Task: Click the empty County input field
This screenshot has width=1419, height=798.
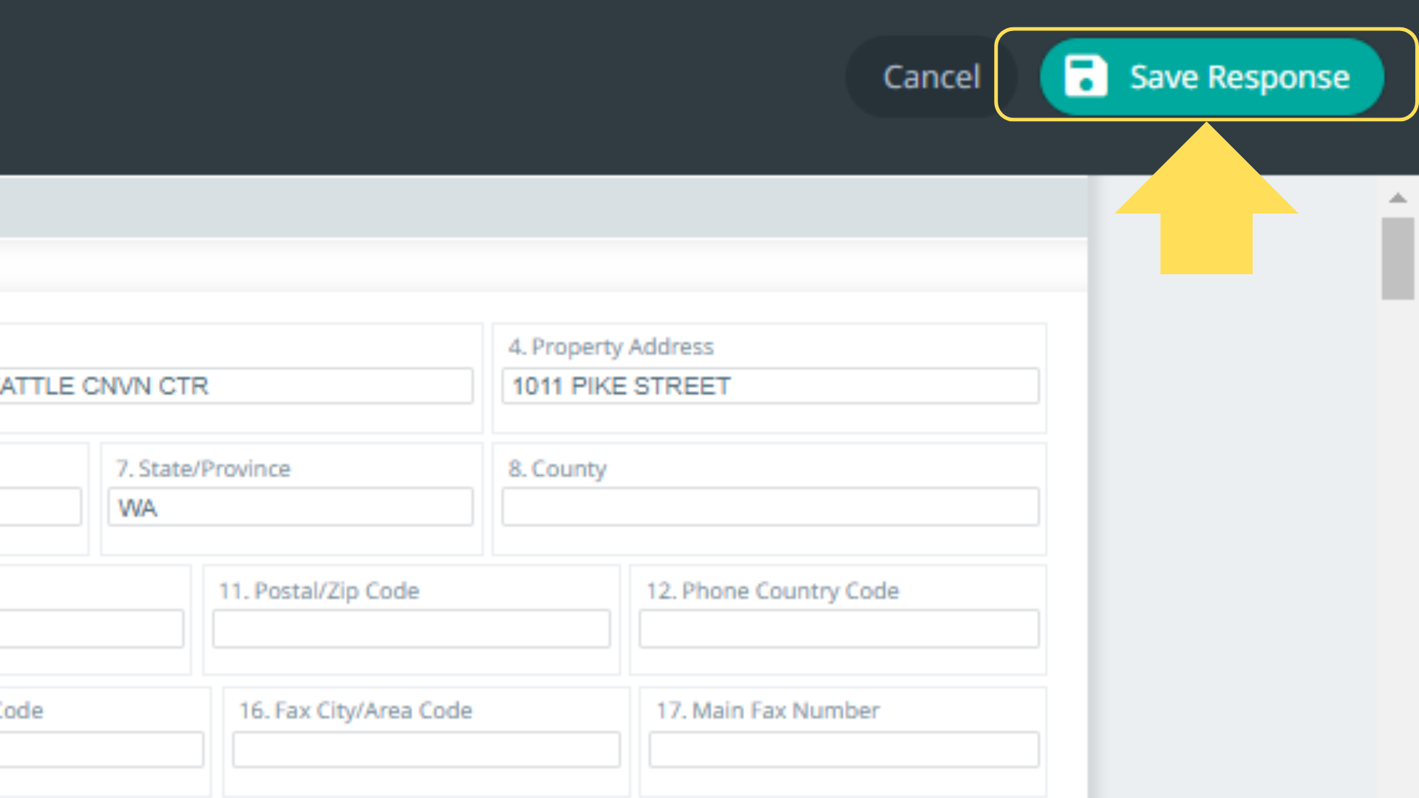Action: tap(770, 508)
